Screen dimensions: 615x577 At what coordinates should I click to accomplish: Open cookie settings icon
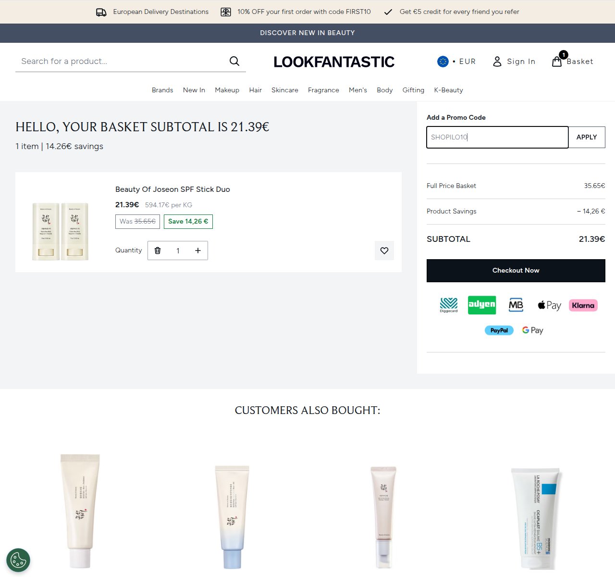pyautogui.click(x=18, y=560)
